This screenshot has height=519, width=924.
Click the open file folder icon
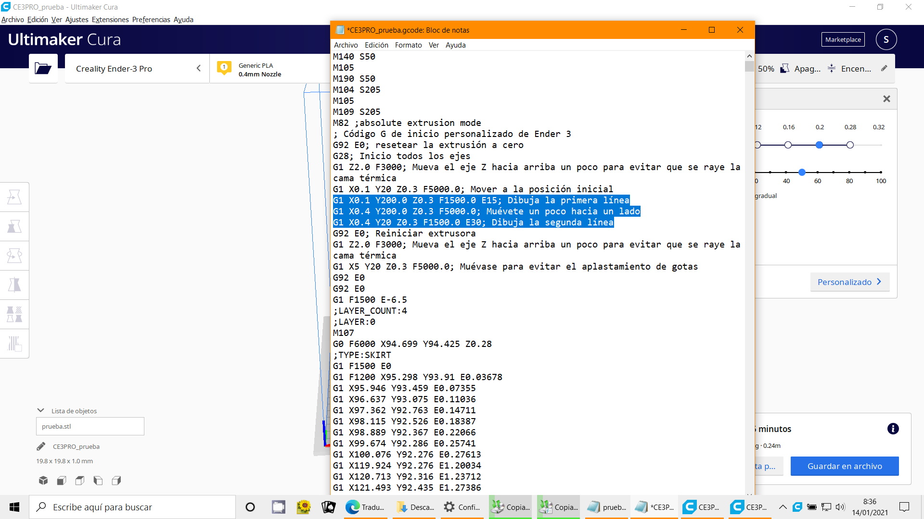click(x=43, y=69)
